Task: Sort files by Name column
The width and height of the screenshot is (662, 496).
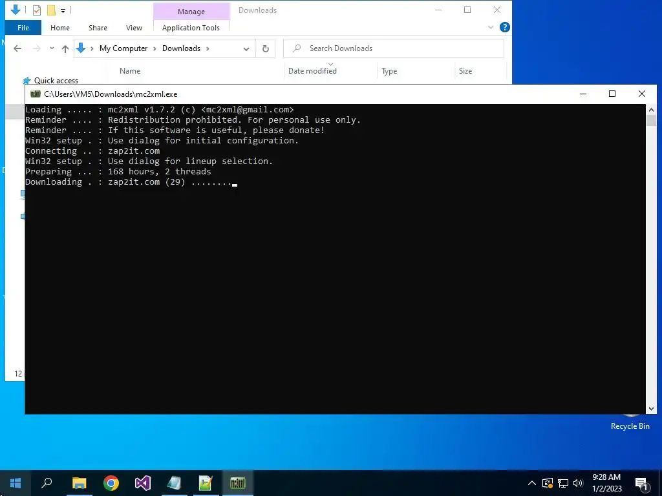Action: (x=129, y=71)
